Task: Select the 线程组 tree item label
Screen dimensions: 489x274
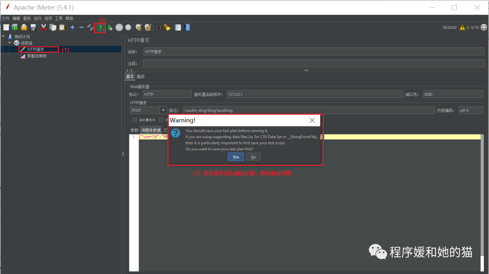Action: [27, 43]
